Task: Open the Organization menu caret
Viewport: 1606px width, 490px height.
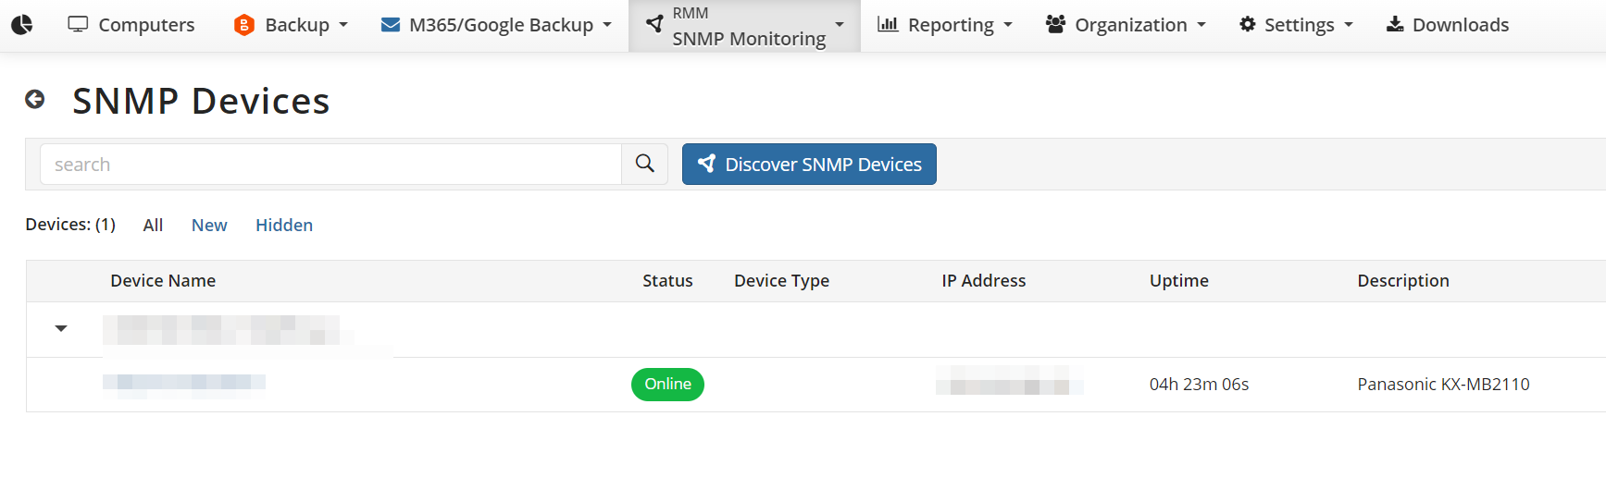Action: click(x=1201, y=25)
